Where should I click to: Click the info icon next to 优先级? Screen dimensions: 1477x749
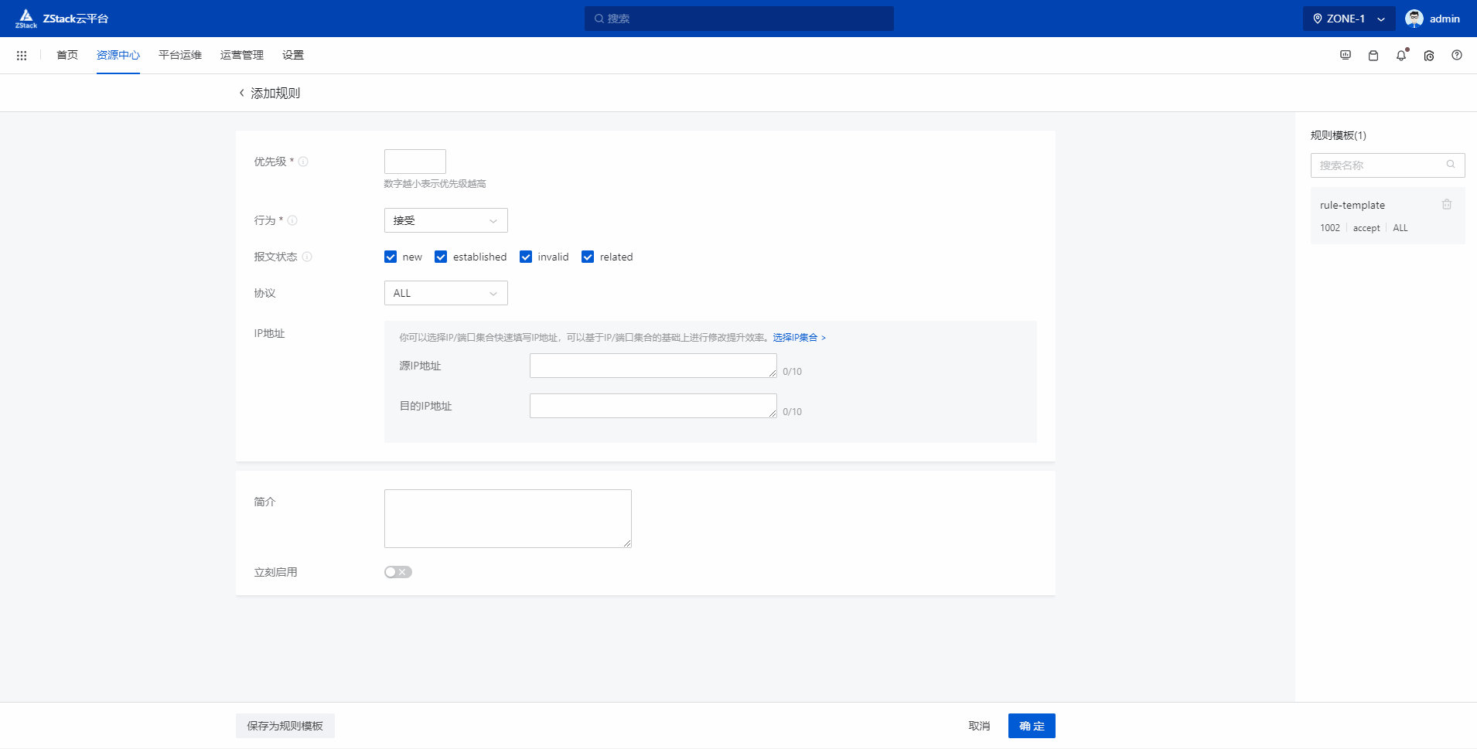pyautogui.click(x=303, y=162)
